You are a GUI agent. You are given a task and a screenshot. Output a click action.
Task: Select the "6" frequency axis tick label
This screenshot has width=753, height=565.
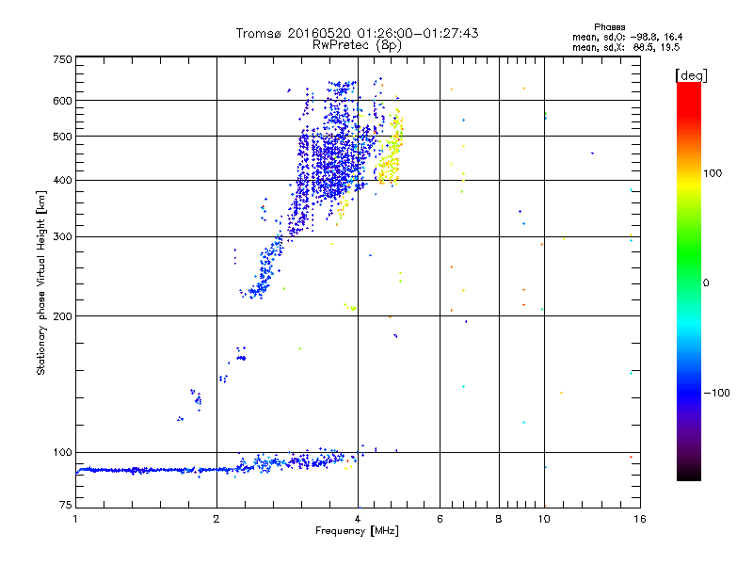tap(440, 519)
